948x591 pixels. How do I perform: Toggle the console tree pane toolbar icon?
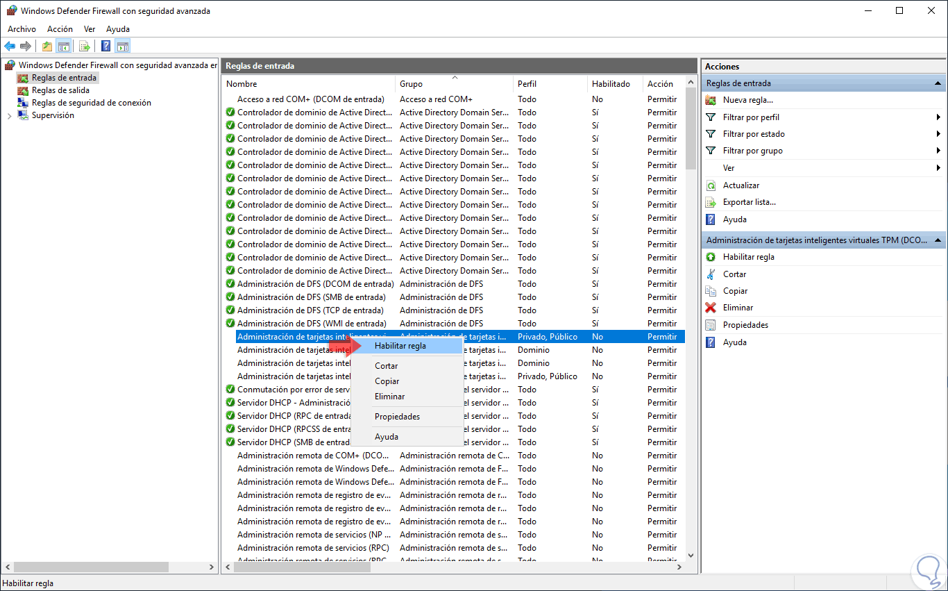pos(63,47)
